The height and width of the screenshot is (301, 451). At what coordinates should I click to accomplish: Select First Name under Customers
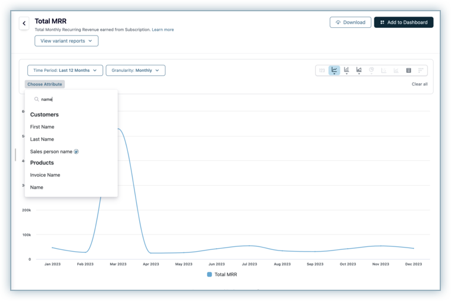click(42, 127)
